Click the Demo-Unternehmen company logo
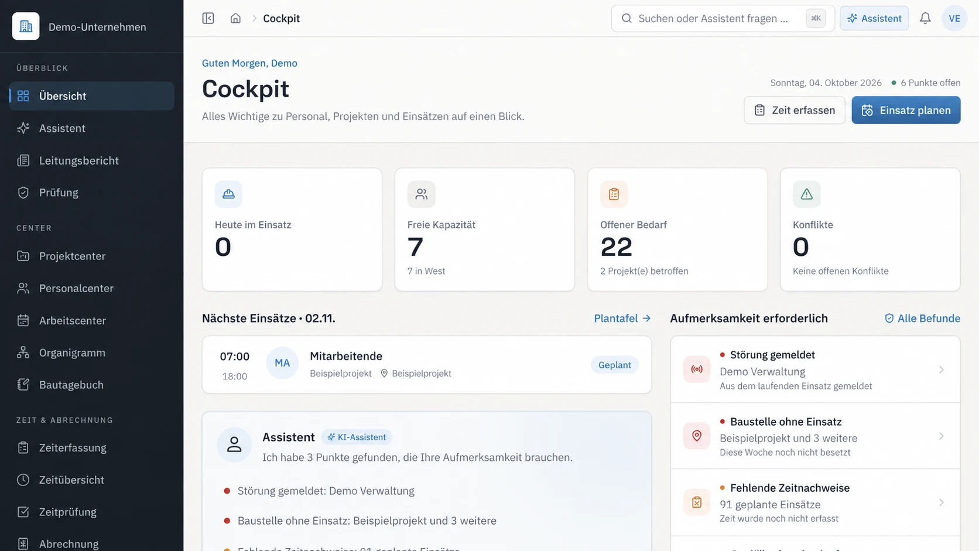 click(x=26, y=26)
